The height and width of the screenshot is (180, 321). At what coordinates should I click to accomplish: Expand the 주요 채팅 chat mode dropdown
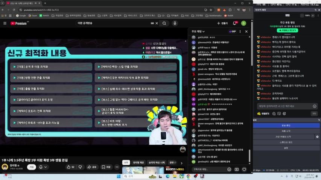point(198,31)
